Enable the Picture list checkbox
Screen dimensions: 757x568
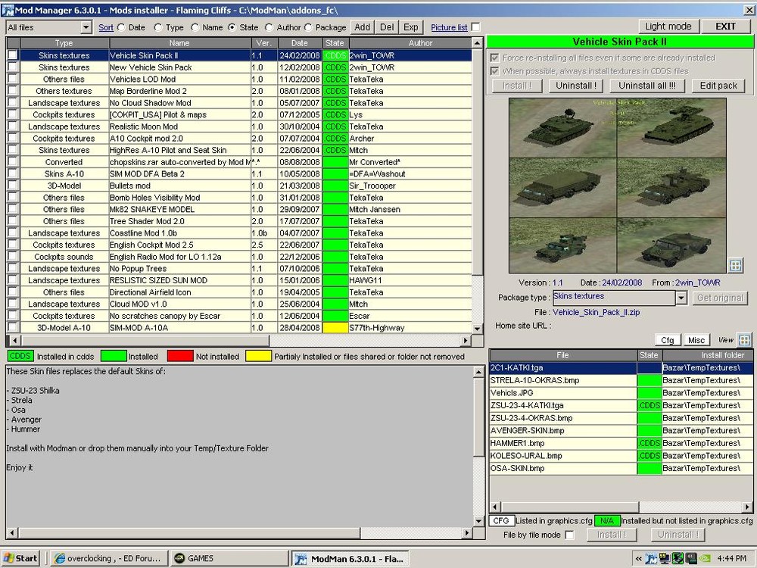pyautogui.click(x=475, y=27)
